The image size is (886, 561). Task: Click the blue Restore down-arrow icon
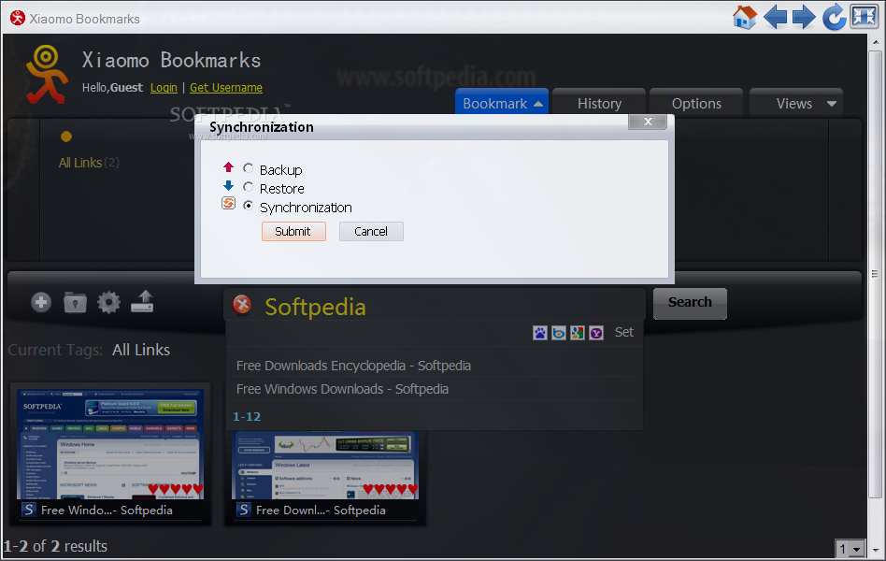pos(228,185)
